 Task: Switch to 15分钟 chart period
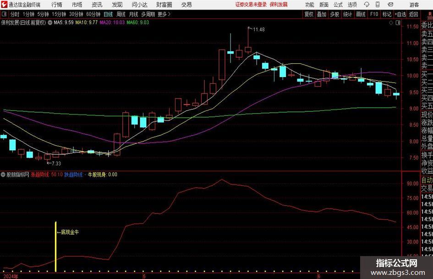click(59, 14)
